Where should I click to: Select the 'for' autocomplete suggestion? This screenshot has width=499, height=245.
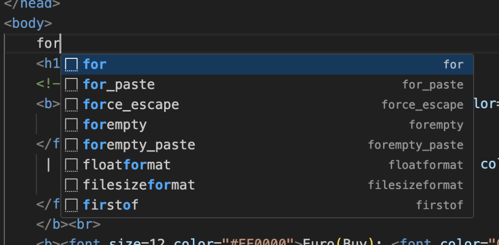tap(95, 64)
